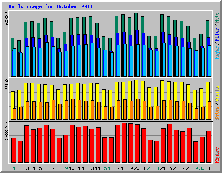Select the yellow visits bar for day 20
The height and width of the screenshot is (173, 222).
coord(136,90)
